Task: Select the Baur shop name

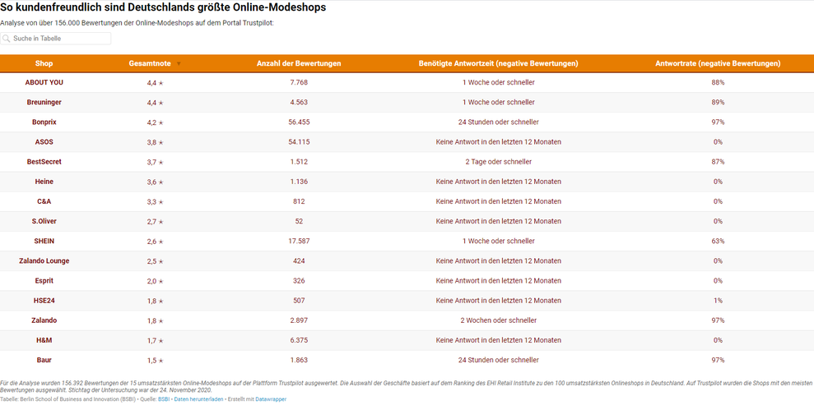Action: (x=44, y=360)
